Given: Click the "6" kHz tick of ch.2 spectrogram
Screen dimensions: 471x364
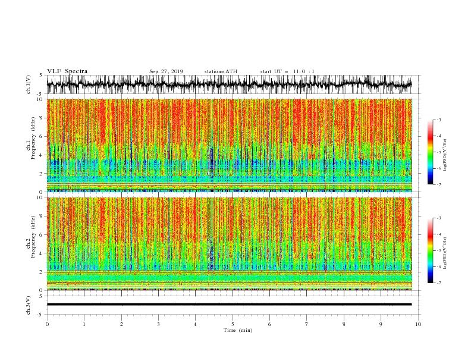Looking at the screenshot, I should (41, 235).
